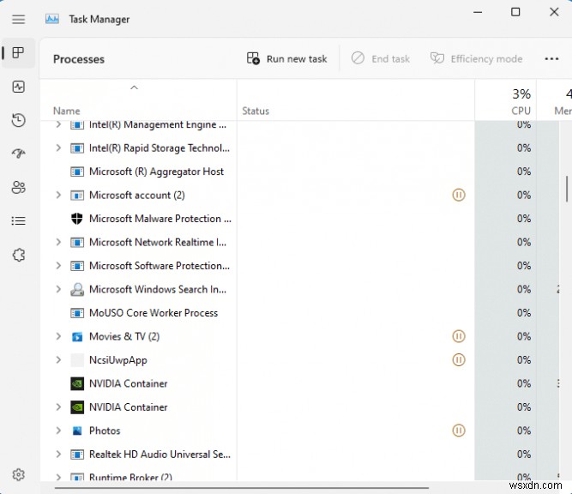Click the horizontal scrollbar at bottom
Image resolution: width=572 pixels, height=494 pixels.
click(242, 487)
